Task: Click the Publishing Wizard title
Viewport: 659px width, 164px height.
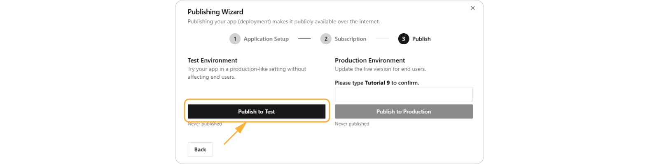Action: click(x=215, y=12)
